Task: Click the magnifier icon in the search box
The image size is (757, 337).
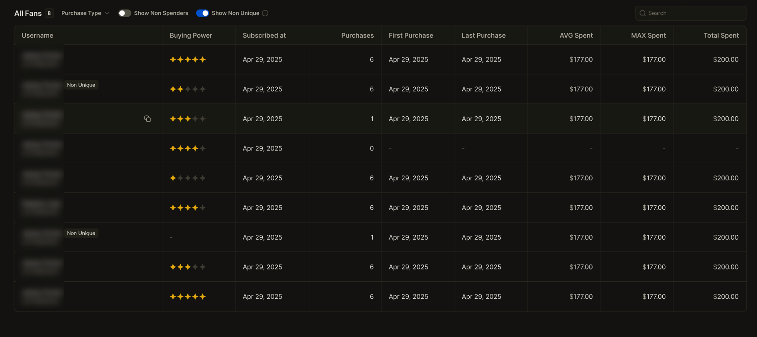Action: point(643,13)
